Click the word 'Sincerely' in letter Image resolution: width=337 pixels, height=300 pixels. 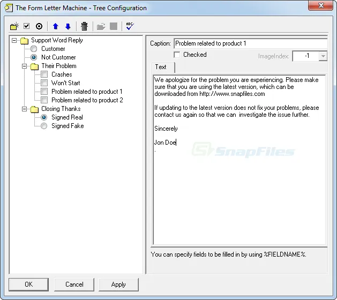tap(166, 129)
